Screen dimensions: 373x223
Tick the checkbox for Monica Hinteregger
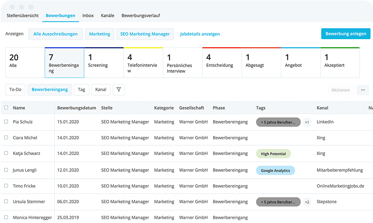[6, 217]
